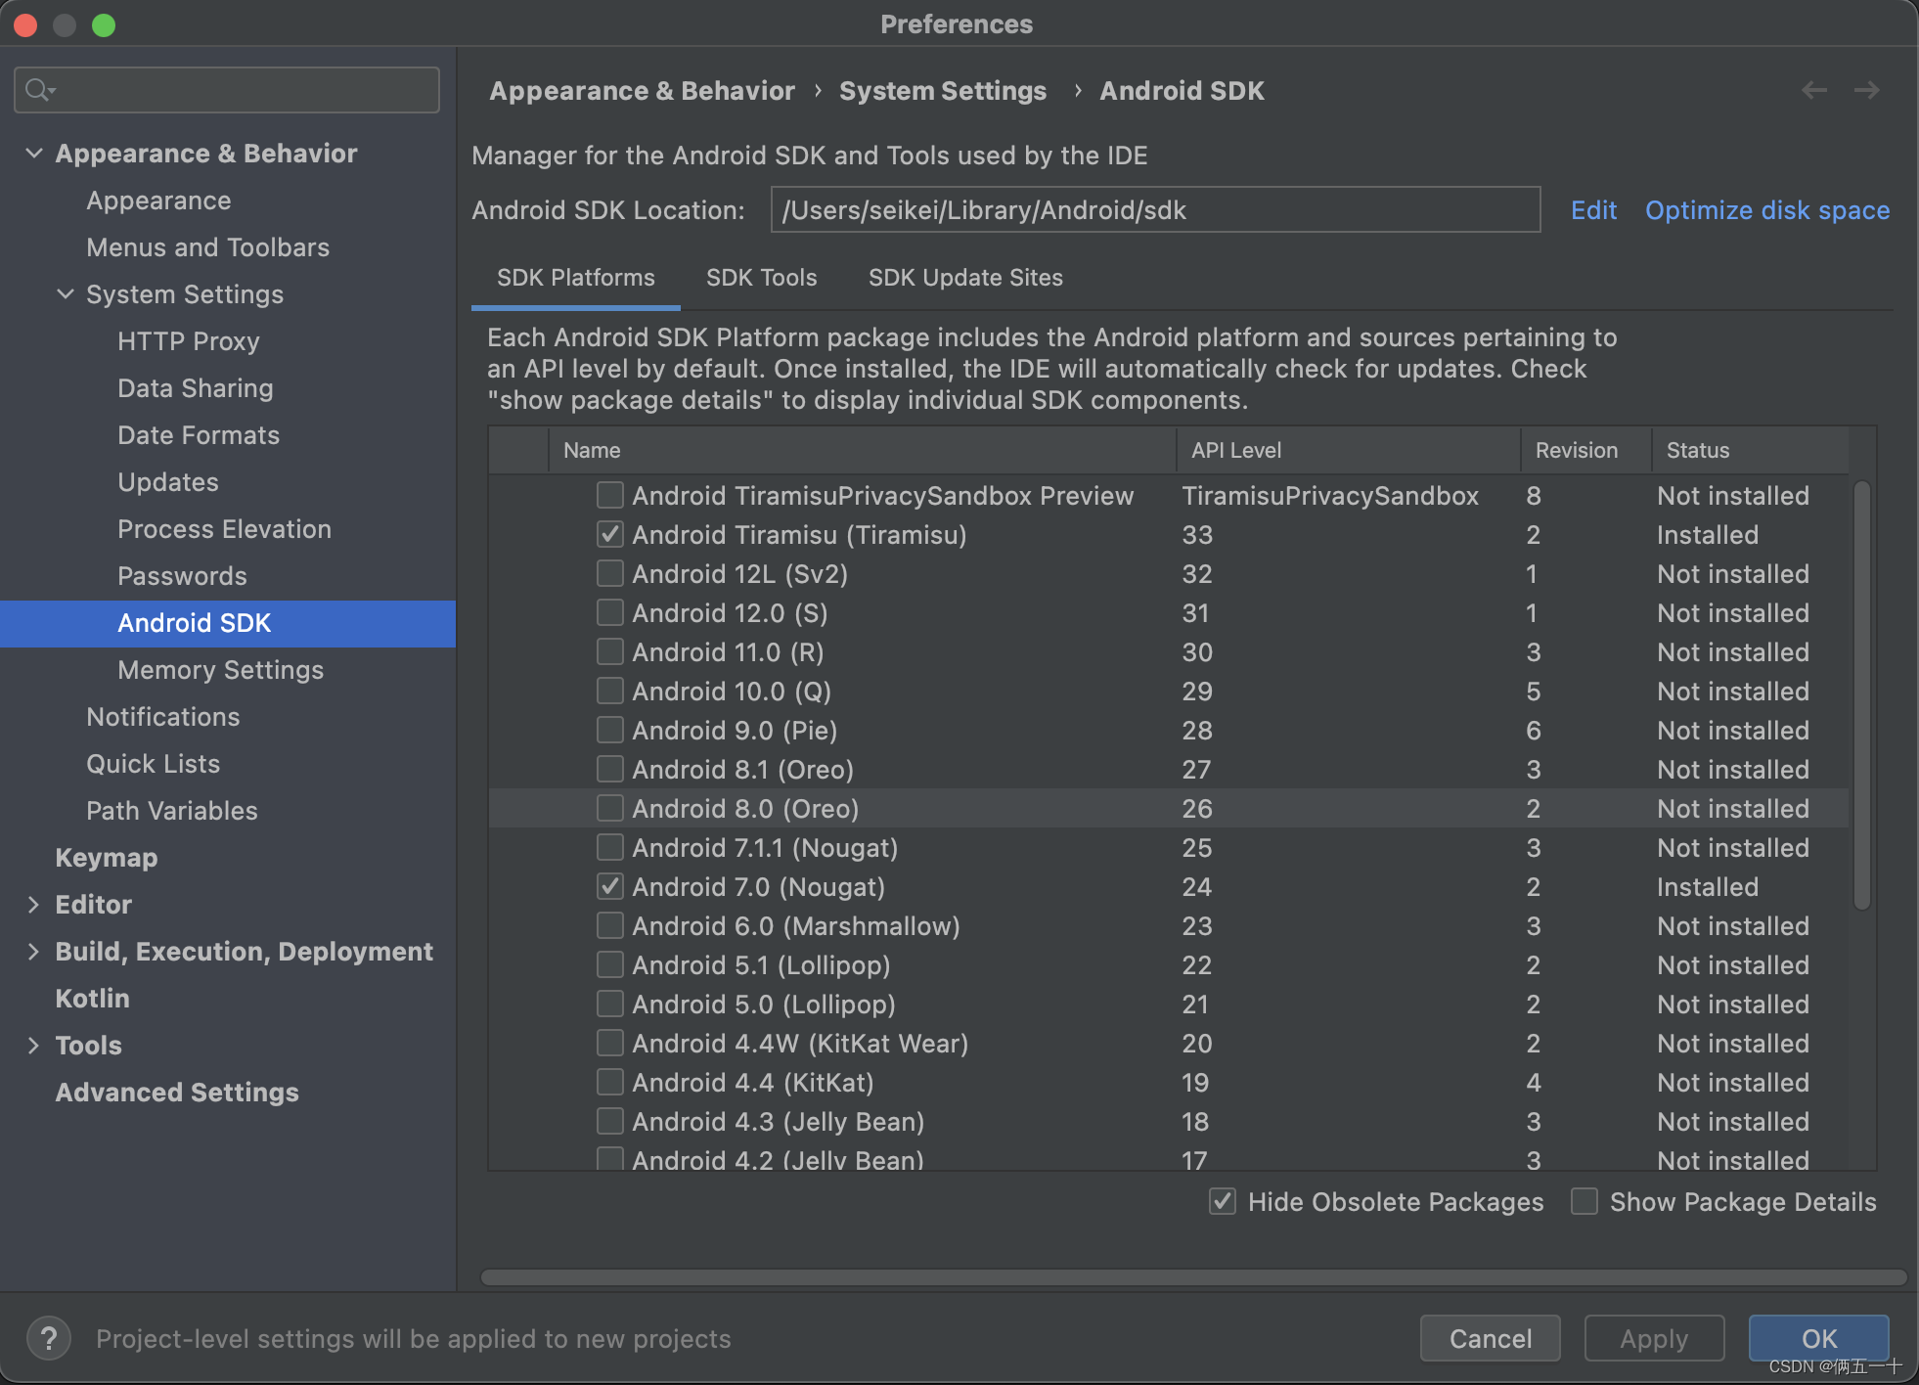Viewport: 1919px width, 1385px height.
Task: Switch to SDK Platforms tab
Action: (x=576, y=278)
